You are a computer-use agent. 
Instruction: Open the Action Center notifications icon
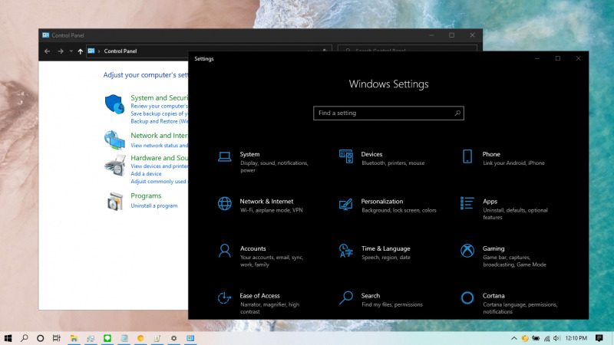click(x=599, y=338)
